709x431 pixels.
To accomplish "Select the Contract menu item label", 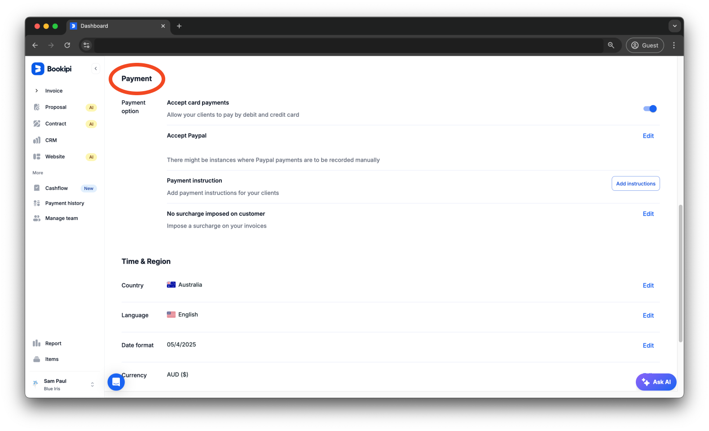I will pos(56,123).
